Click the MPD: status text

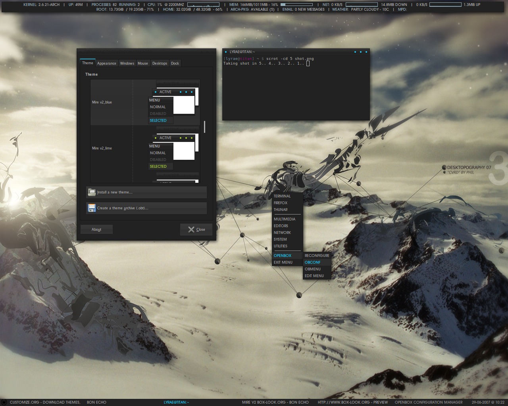[402, 9]
